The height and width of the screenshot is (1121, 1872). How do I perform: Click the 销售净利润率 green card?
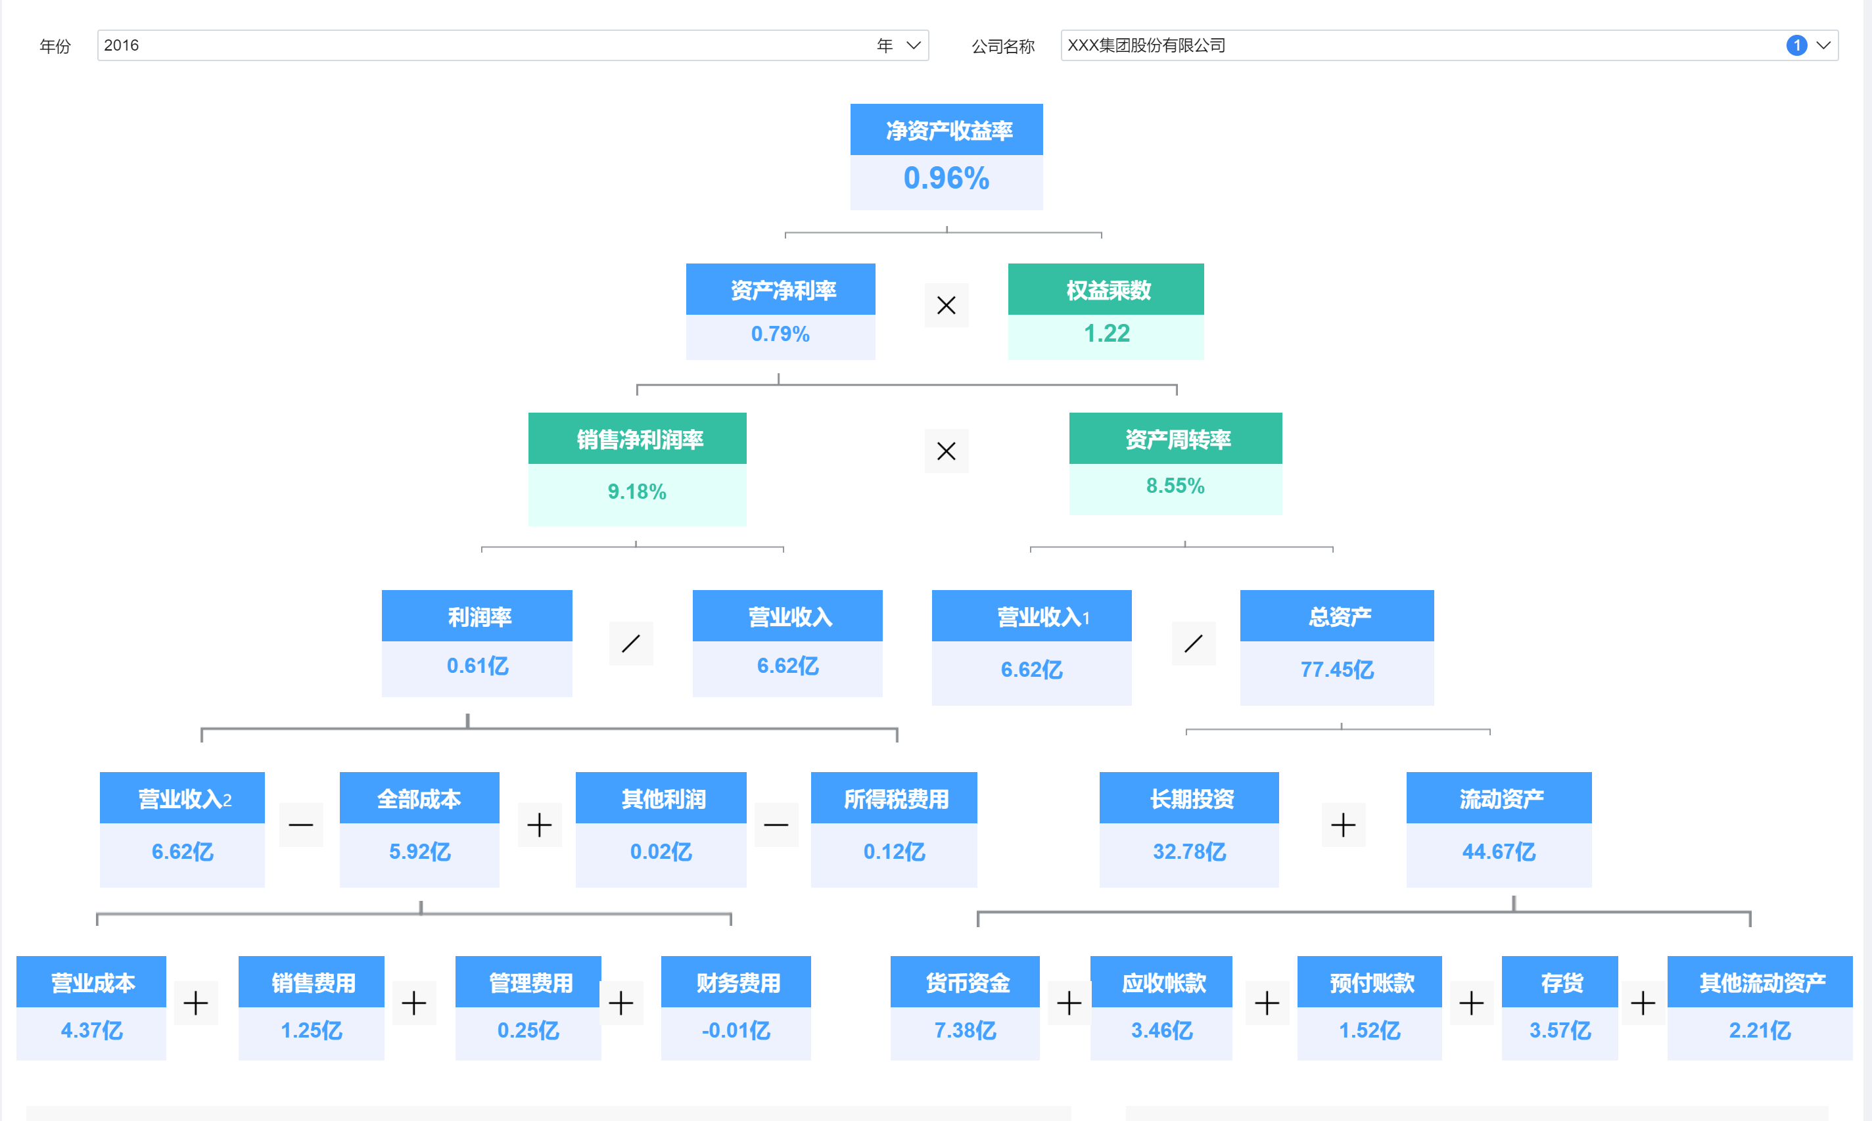click(x=637, y=469)
